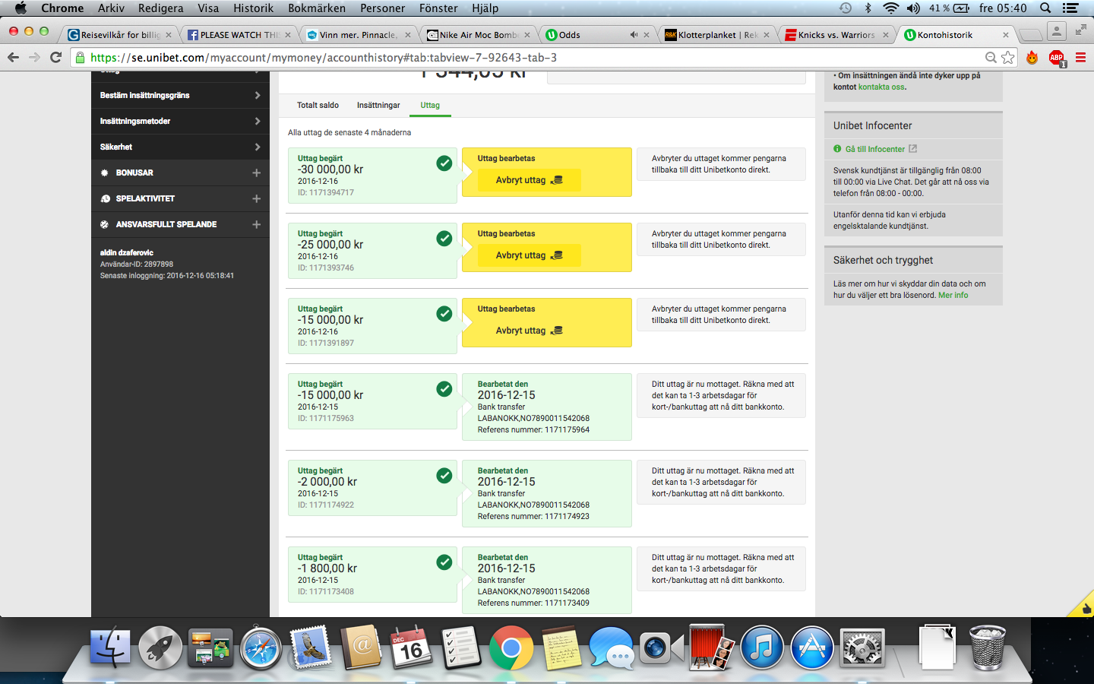Open the App Store from the Dock
Viewport: 1094px width, 684px height.
click(812, 648)
